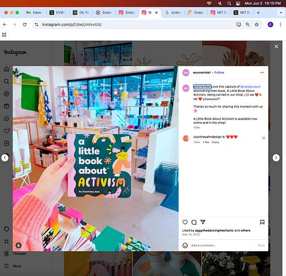
Task: Expand the tab search dropdown arrow
Action: pyautogui.click(x=281, y=13)
